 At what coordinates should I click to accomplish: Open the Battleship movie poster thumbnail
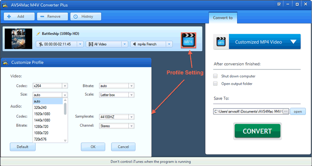[x=19, y=39]
